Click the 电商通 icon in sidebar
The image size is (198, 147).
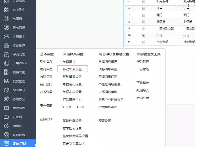coord(6,19)
